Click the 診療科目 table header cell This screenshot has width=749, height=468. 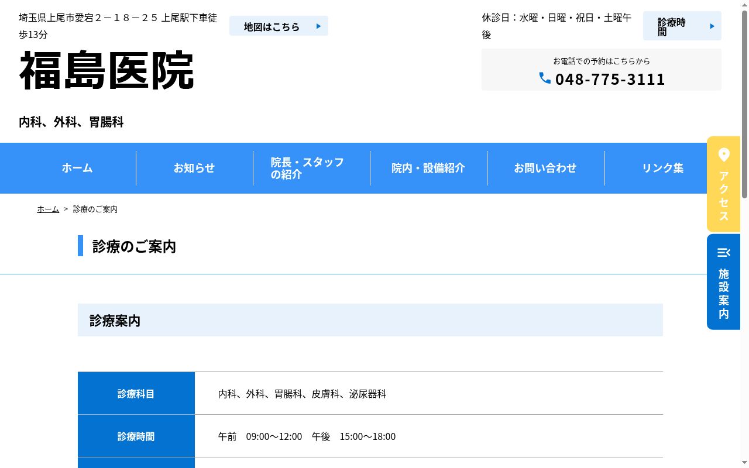click(x=136, y=394)
